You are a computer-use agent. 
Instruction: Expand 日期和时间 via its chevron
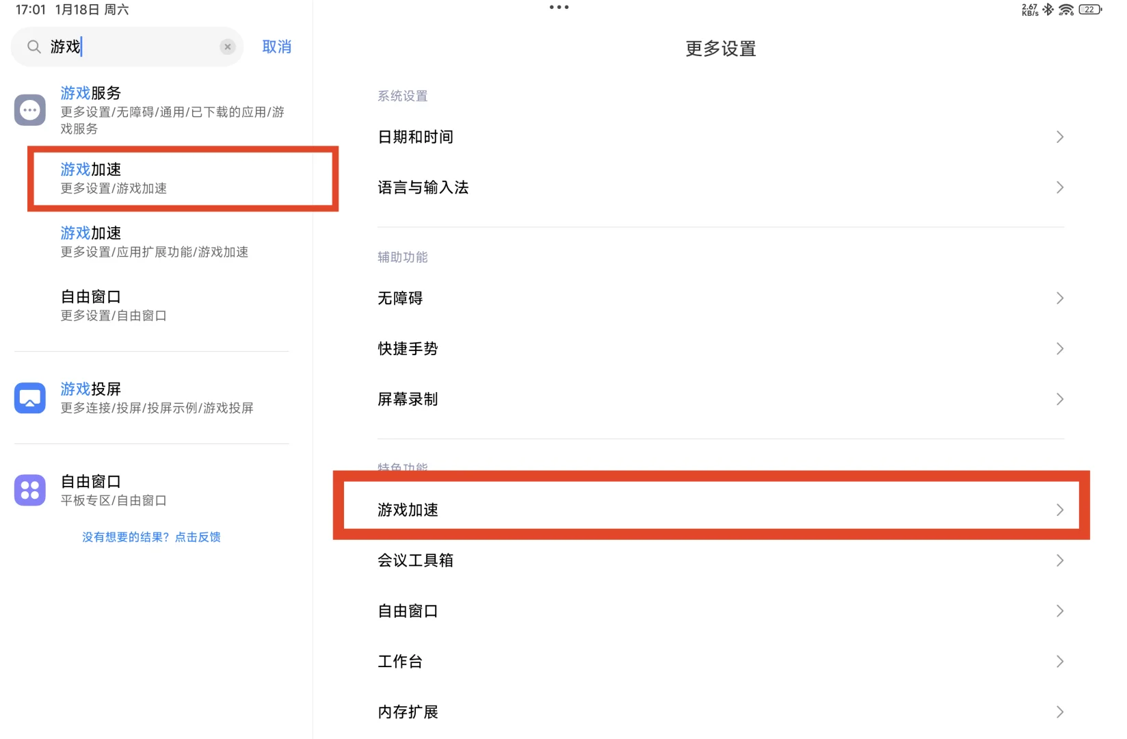click(1059, 137)
